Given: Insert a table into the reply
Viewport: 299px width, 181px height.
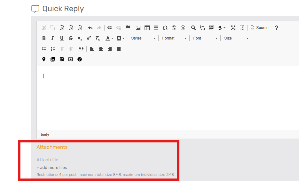Looking at the screenshot, I should 147,28.
